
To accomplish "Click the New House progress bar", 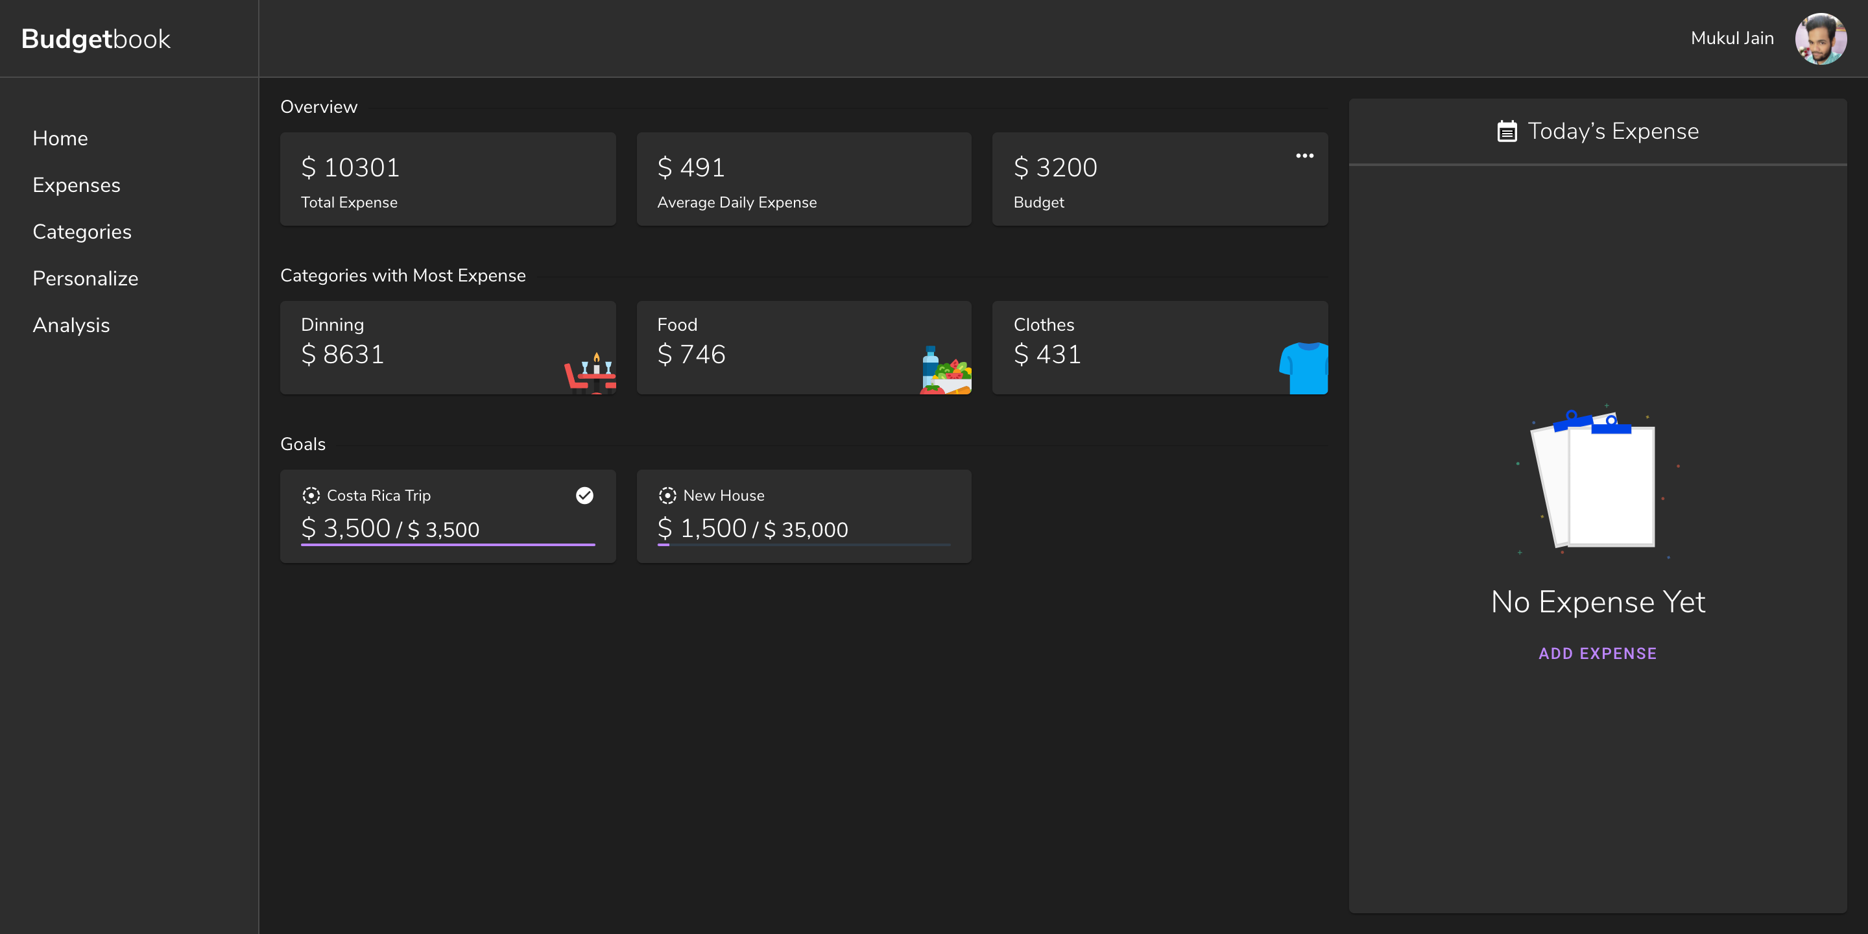I will tap(804, 544).
